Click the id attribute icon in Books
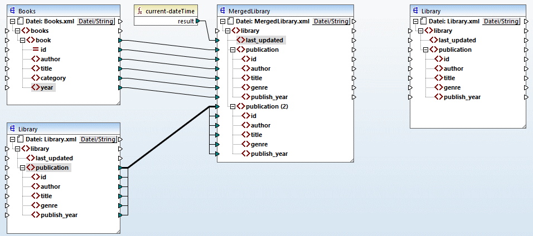 click(x=36, y=50)
